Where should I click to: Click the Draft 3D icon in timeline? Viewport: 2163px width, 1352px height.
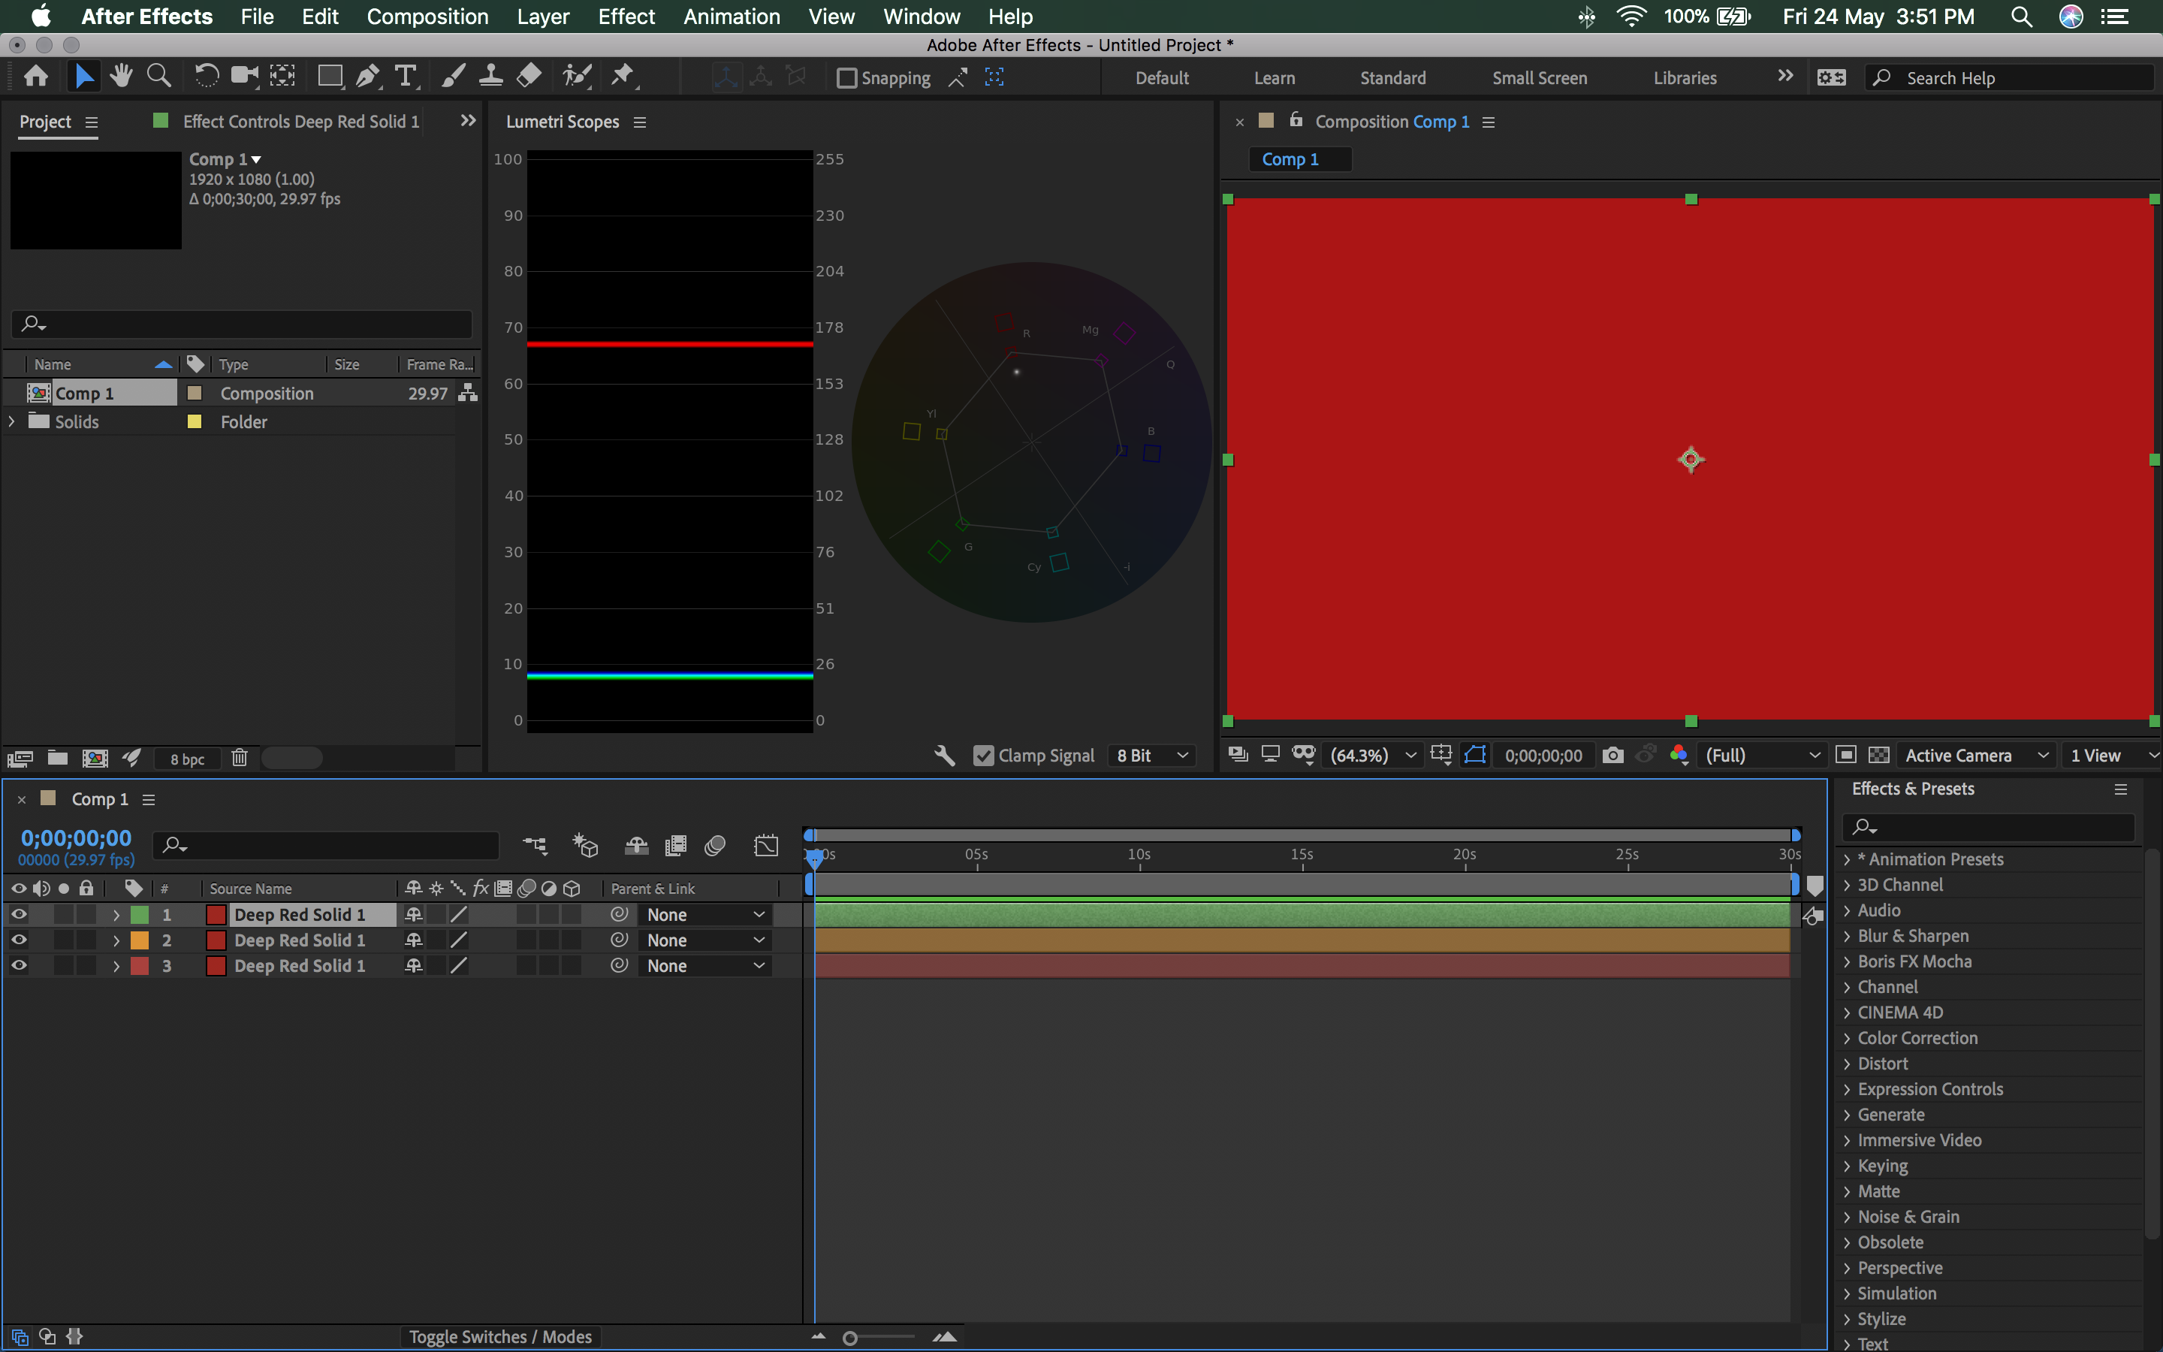(x=586, y=845)
